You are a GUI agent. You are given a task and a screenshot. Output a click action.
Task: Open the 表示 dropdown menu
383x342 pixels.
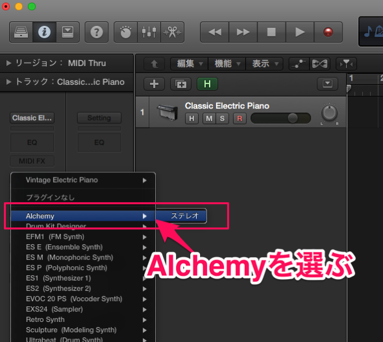click(x=265, y=64)
